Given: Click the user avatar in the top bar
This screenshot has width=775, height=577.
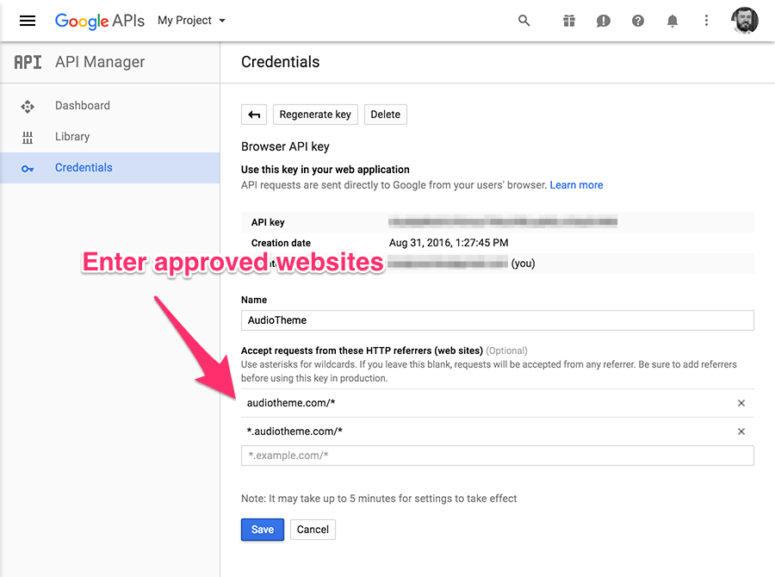Looking at the screenshot, I should 743,21.
